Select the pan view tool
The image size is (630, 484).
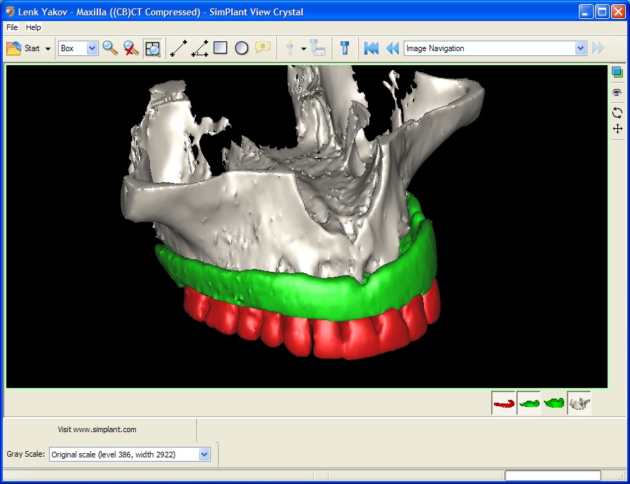tap(616, 129)
